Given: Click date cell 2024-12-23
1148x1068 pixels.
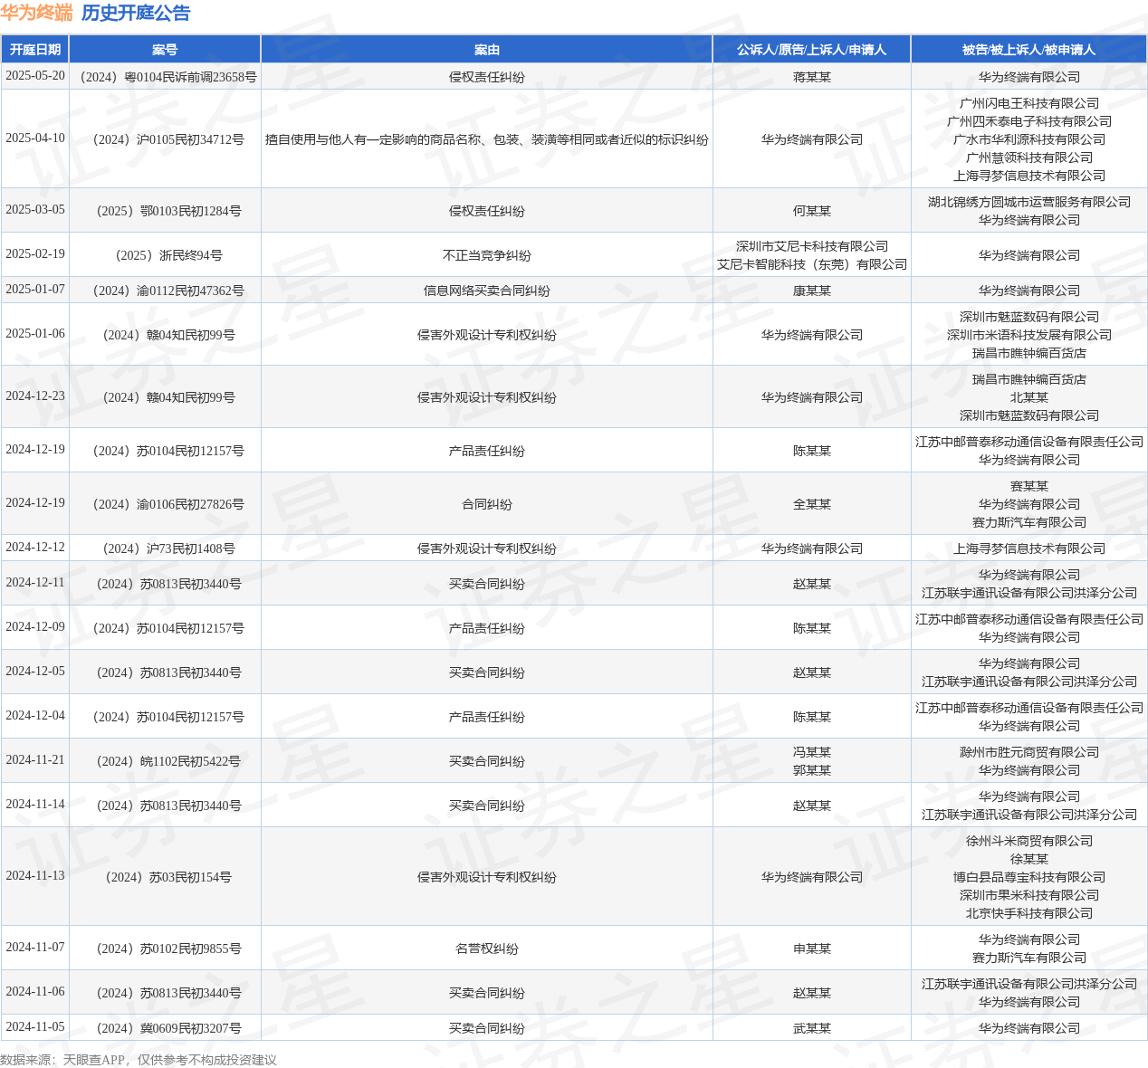Looking at the screenshot, I should pos(35,396).
